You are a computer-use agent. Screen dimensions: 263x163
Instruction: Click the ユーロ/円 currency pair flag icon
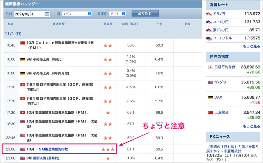pos(209,22)
